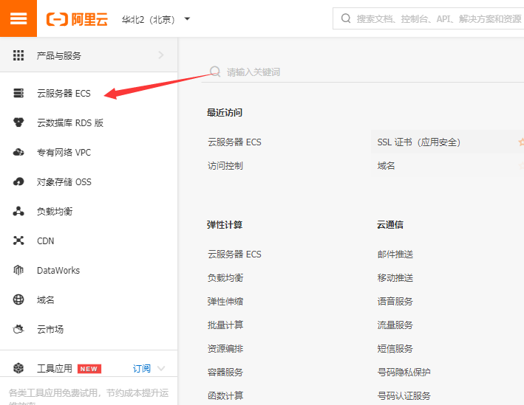Screen dimensions: 524x405
Task: Click the 域名 globe icon in sidebar
Action: [18, 300]
